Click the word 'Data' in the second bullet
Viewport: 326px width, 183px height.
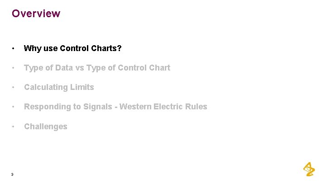click(x=64, y=68)
